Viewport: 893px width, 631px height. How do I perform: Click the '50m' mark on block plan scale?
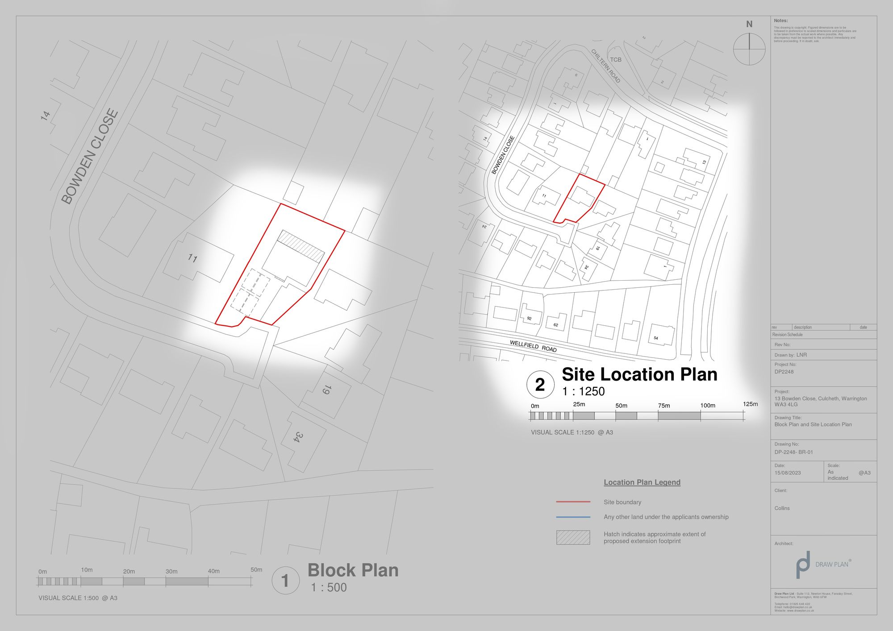coord(256,570)
